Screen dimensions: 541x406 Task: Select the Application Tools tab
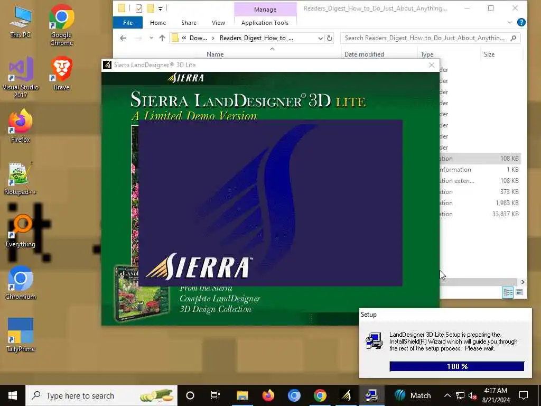(265, 22)
